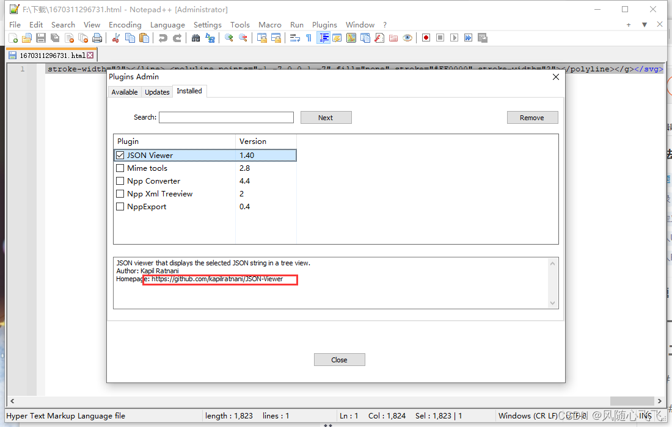
Task: Open the Encoding menu
Action: pos(125,25)
